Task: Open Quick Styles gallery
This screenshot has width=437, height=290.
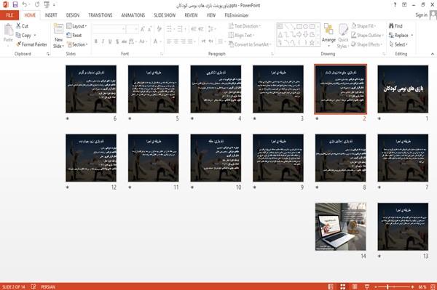Action: point(343,36)
